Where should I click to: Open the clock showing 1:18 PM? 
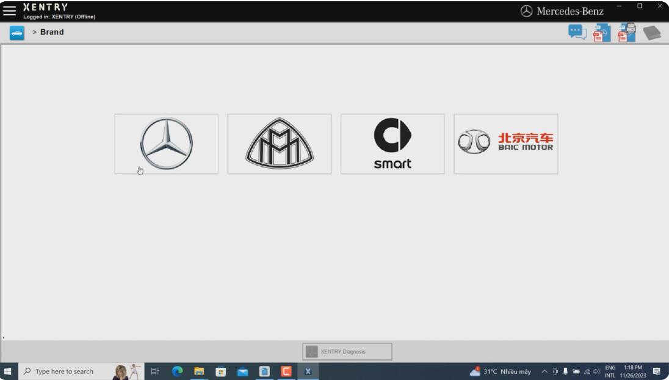(633, 371)
